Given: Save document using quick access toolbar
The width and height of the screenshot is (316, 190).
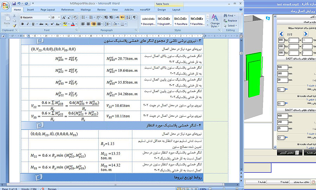Looking at the screenshot, I should [14, 3].
